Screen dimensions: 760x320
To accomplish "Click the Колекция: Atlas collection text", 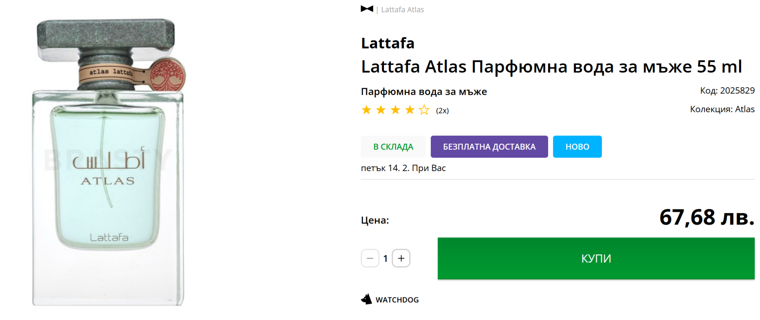I will click(x=722, y=109).
